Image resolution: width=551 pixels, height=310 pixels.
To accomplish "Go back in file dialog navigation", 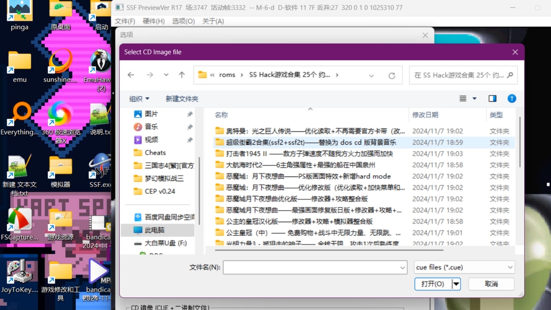I will click(131, 75).
